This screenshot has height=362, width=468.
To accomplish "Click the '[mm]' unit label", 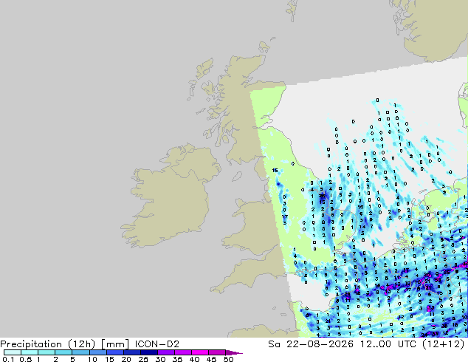I will point(115,344).
